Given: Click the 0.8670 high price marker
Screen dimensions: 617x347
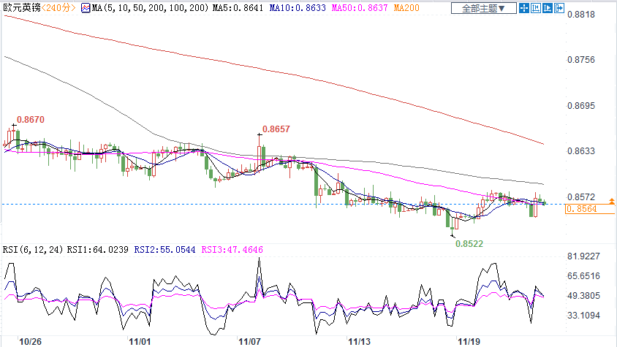Looking at the screenshot, I should click(x=30, y=119).
